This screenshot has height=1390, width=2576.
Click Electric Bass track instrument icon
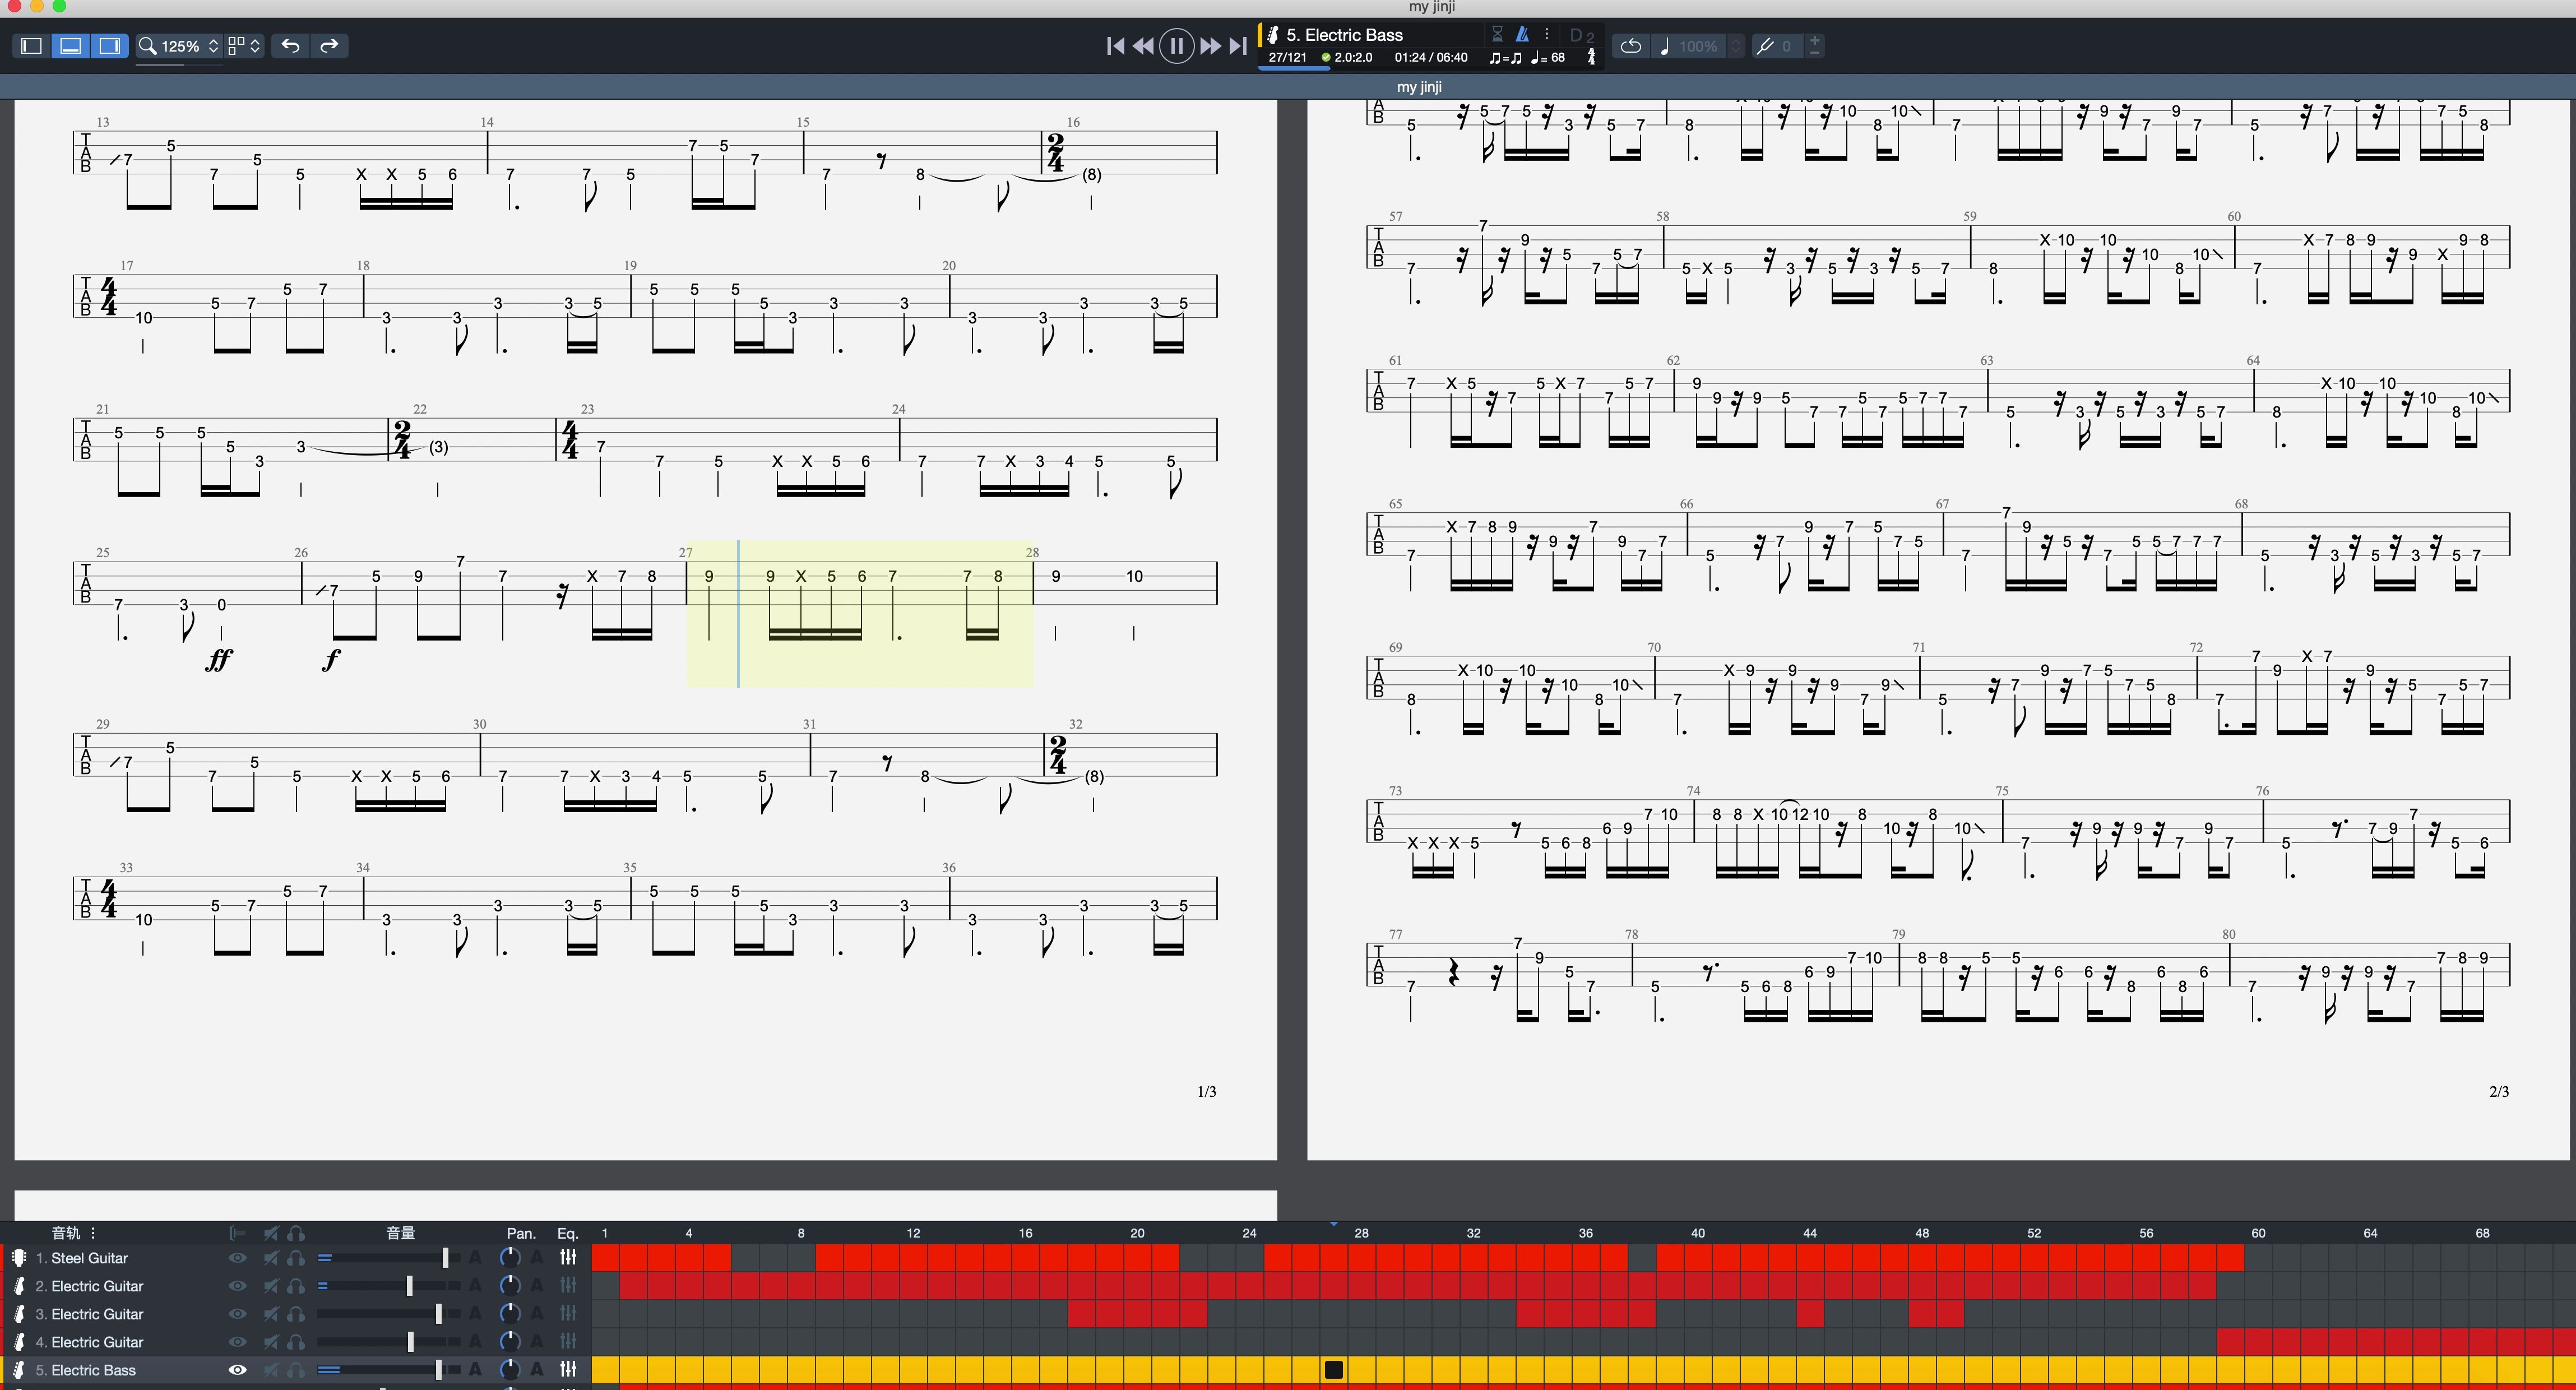tap(18, 1370)
